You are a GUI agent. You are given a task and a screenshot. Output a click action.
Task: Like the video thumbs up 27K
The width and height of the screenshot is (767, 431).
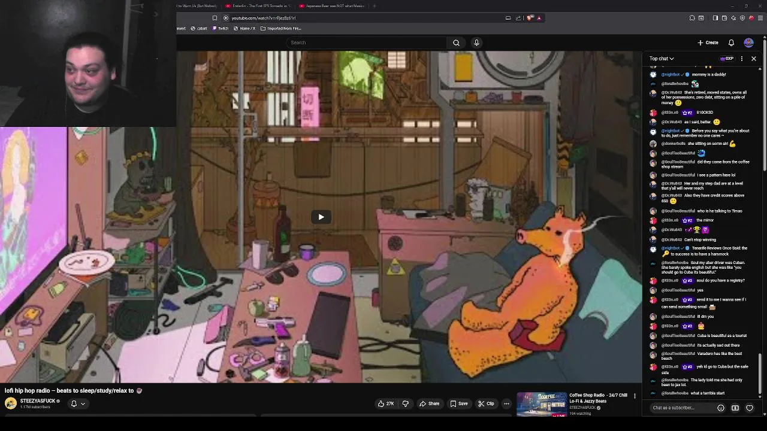[x=386, y=403]
